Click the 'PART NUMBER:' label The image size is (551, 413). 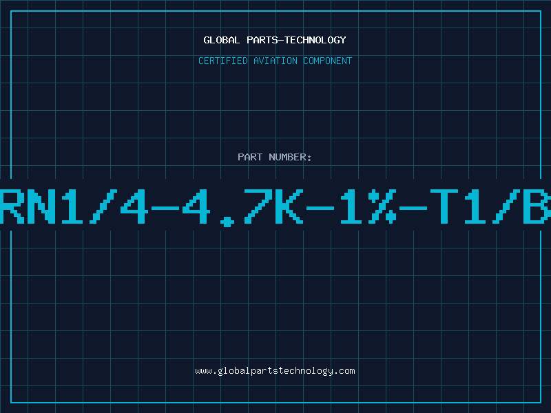click(275, 157)
